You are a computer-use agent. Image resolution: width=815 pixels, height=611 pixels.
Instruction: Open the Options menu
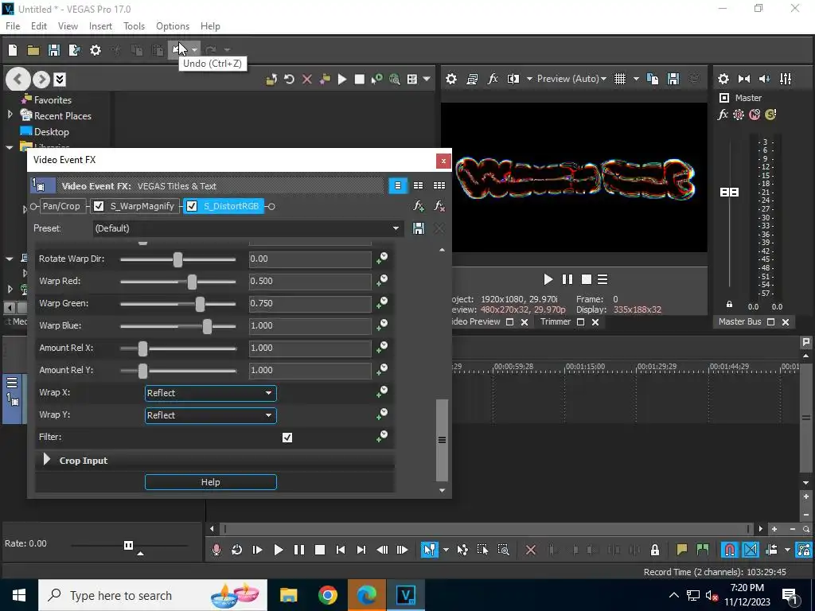point(173,26)
